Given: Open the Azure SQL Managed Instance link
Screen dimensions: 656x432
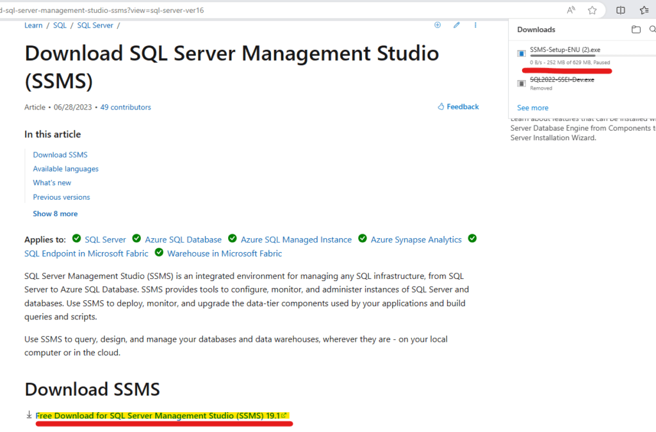Looking at the screenshot, I should pyautogui.click(x=296, y=240).
